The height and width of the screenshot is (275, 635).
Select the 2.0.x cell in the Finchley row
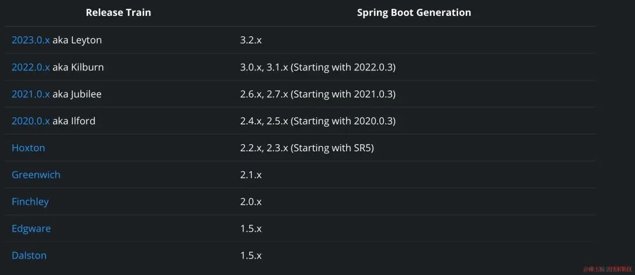coord(250,202)
